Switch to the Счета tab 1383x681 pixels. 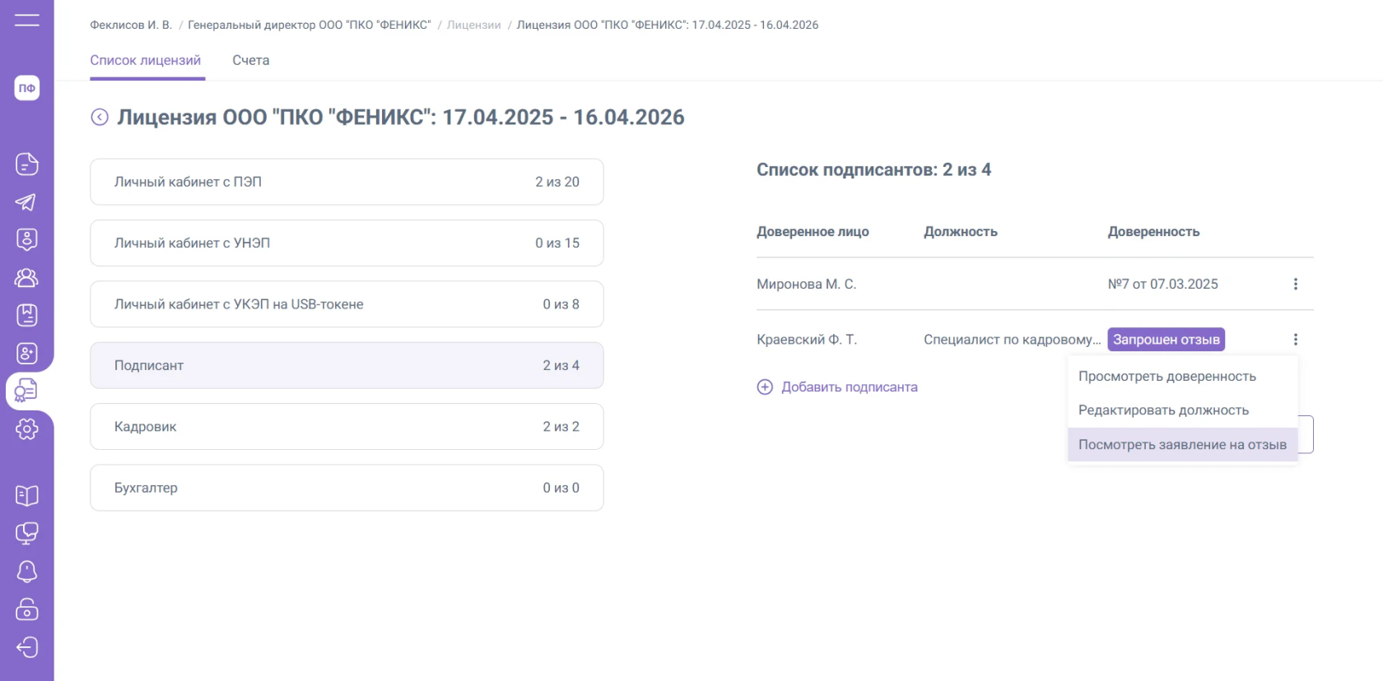pos(250,60)
